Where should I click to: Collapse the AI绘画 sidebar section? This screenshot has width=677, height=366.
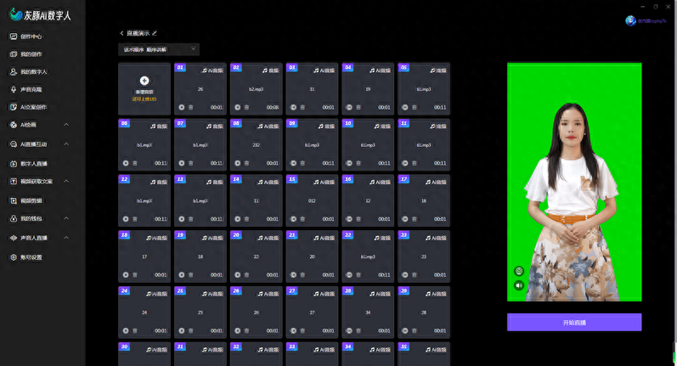click(66, 125)
